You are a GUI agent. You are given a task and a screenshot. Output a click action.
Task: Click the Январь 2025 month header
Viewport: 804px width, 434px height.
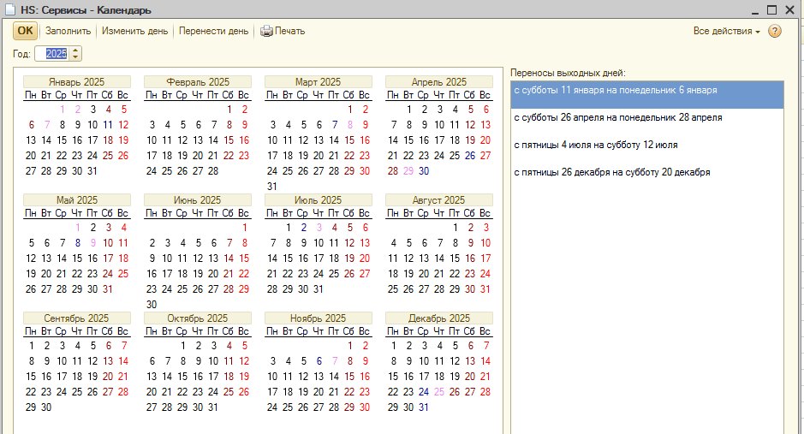[77, 82]
